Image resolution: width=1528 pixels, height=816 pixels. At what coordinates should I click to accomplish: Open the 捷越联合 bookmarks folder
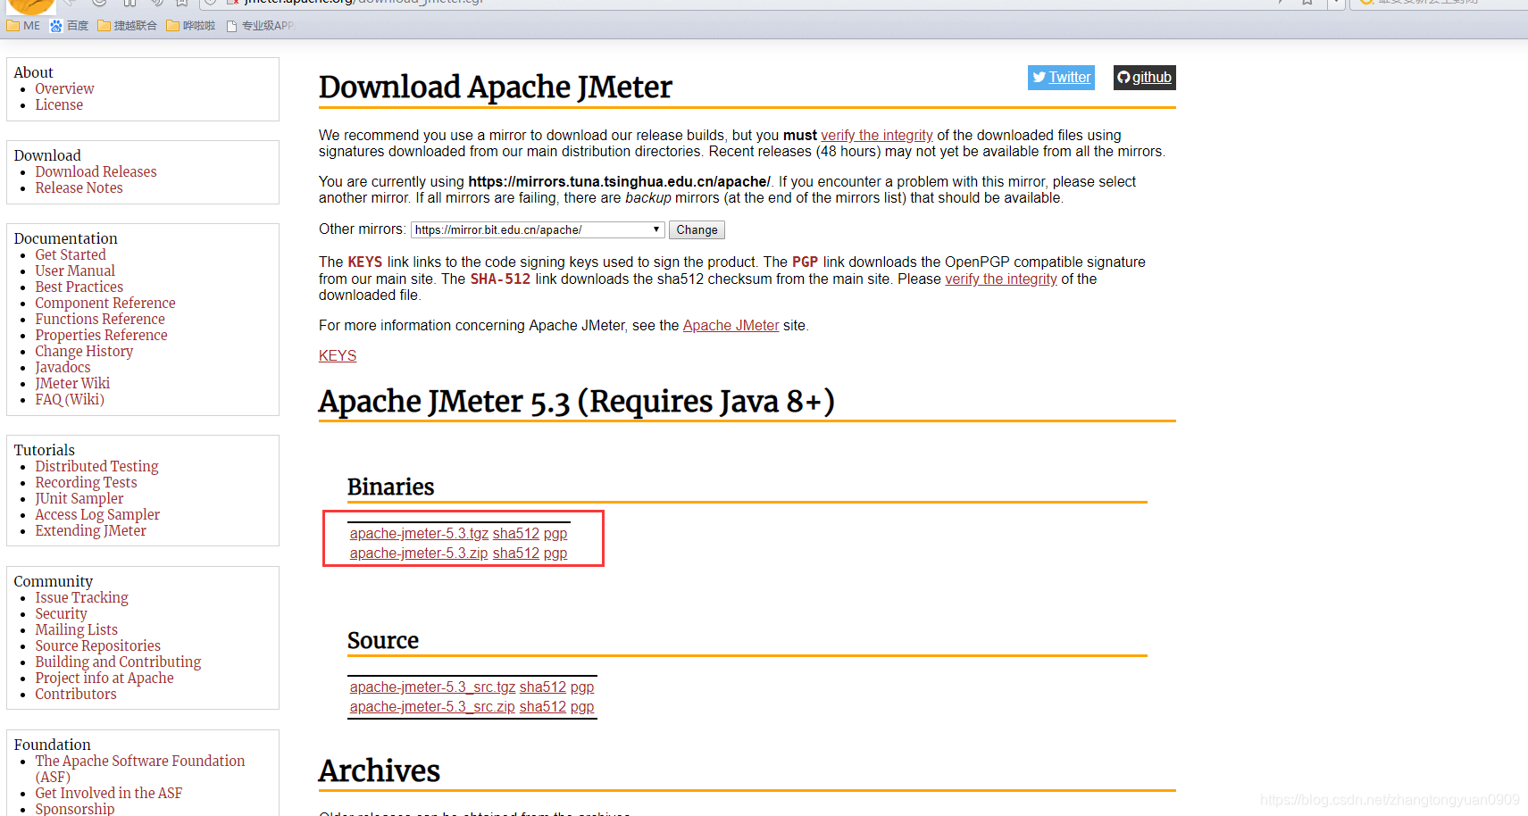tap(128, 26)
